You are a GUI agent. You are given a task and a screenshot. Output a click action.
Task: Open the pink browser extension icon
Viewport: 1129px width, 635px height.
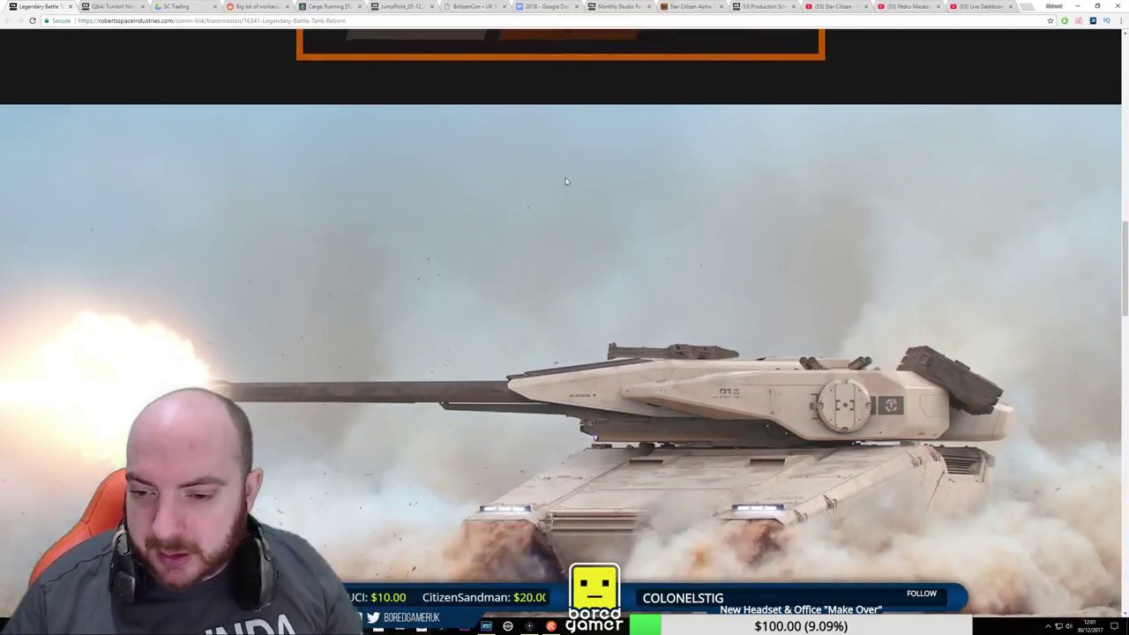click(1079, 20)
